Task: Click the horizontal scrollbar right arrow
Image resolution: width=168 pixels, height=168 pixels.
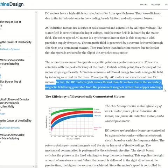Action: (34, 167)
